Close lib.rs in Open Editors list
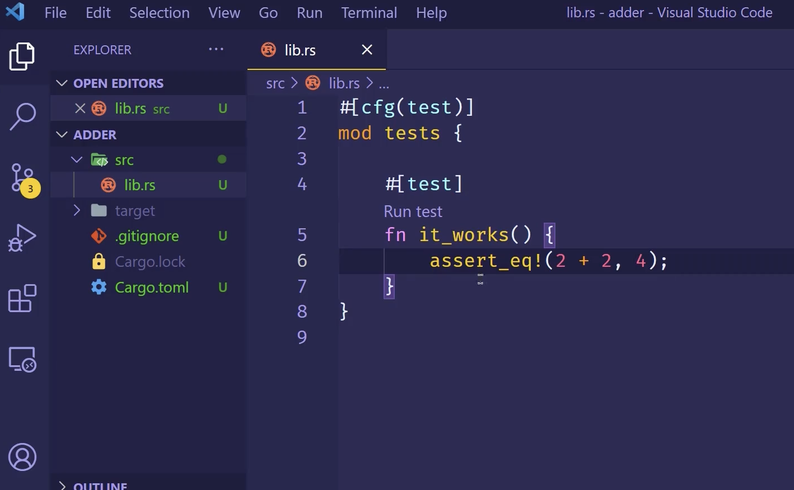 click(x=80, y=109)
